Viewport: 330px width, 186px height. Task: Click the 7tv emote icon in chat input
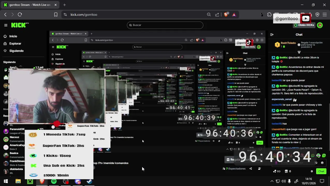click(x=316, y=163)
